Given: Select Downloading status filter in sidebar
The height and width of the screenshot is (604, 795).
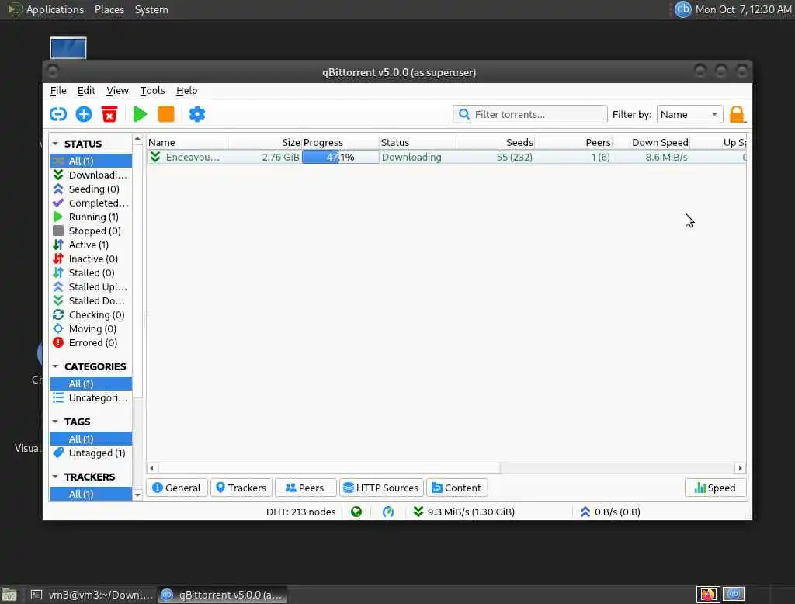Looking at the screenshot, I should pos(91,175).
